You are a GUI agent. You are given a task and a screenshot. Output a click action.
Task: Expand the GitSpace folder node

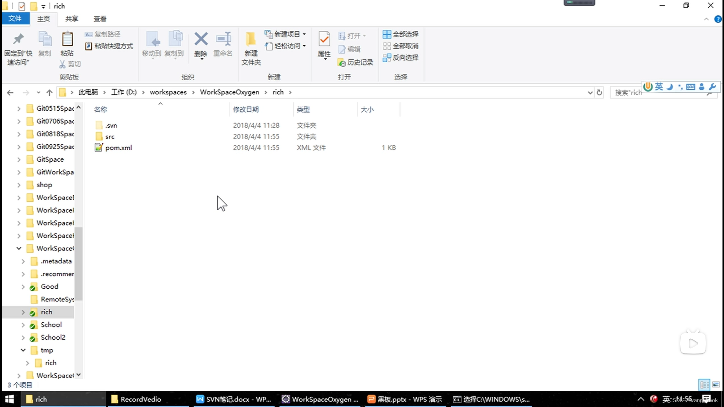pos(19,160)
